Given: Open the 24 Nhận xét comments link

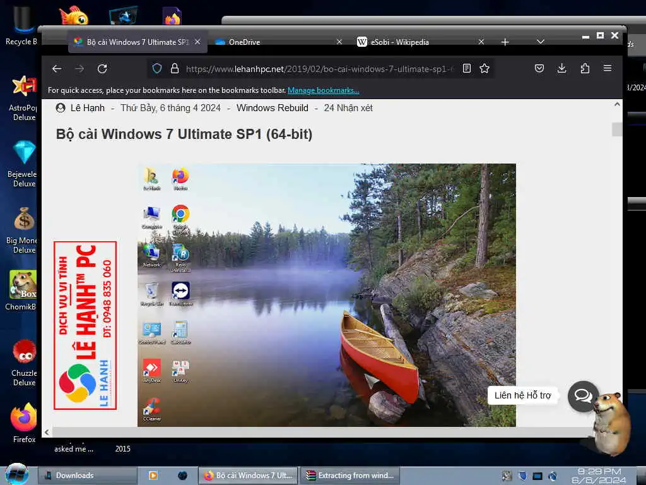Looking at the screenshot, I should [x=348, y=108].
